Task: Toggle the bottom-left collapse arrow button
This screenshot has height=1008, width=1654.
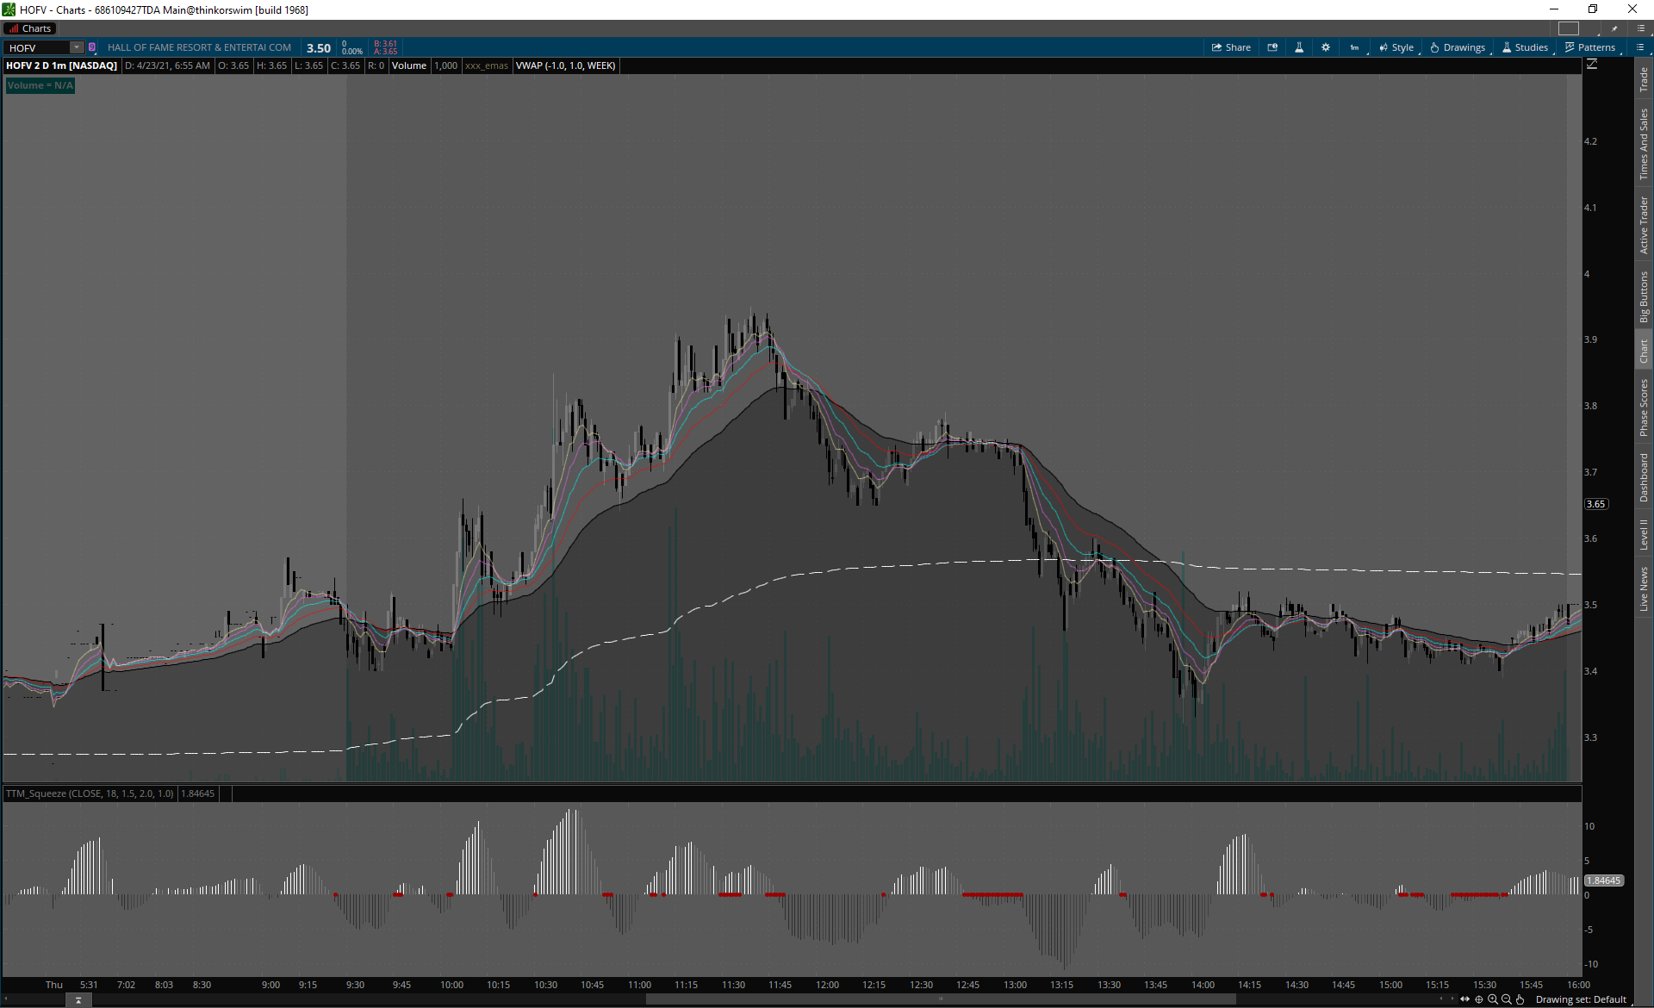Action: click(78, 1000)
